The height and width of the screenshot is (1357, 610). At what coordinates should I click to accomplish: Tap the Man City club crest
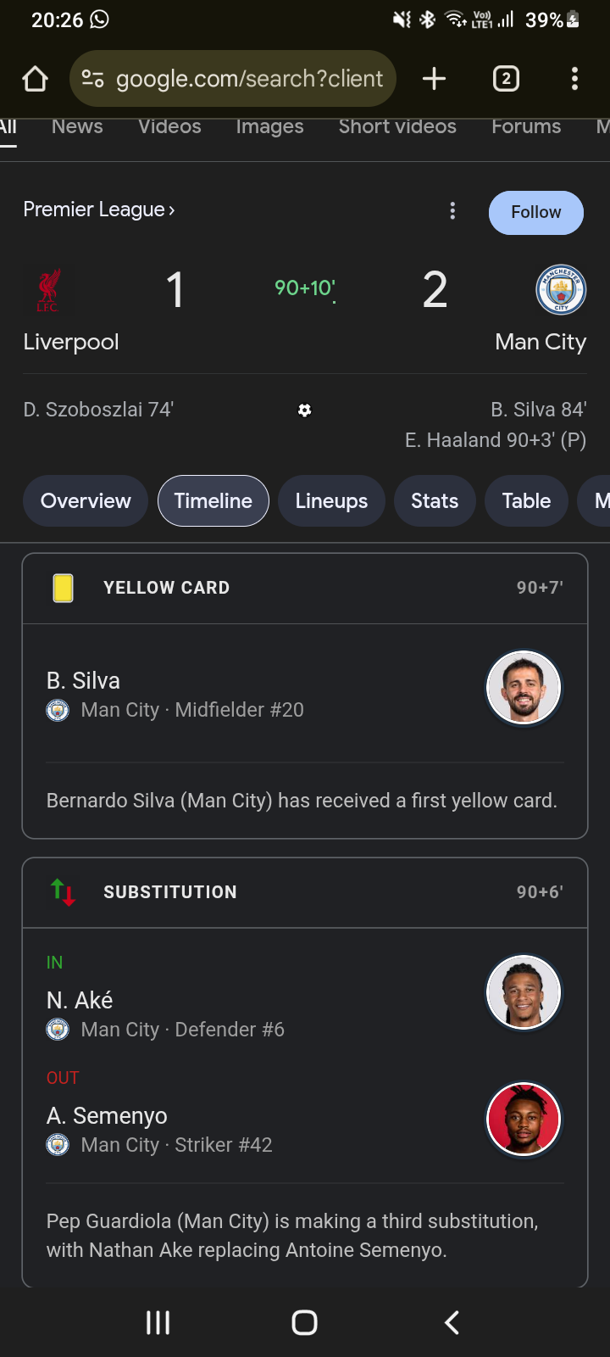click(561, 290)
